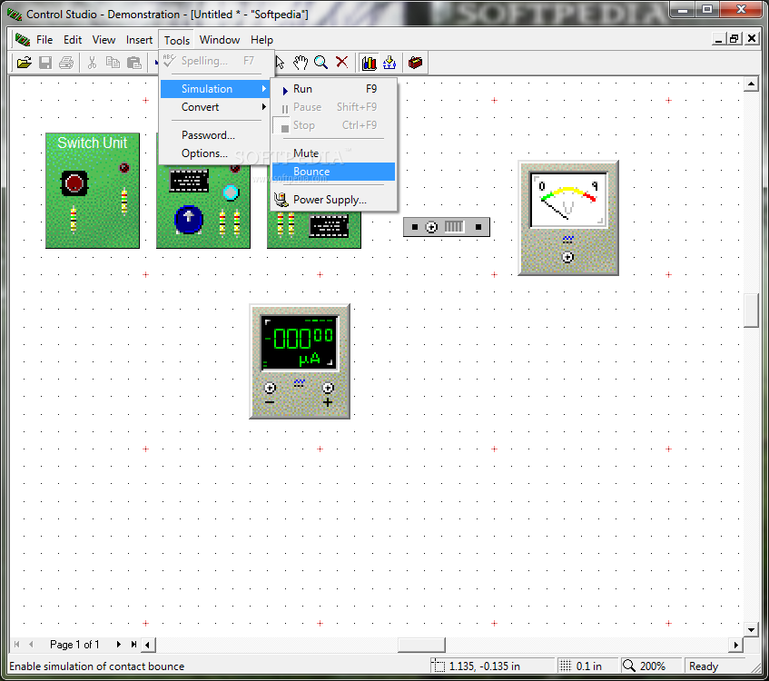769x681 pixels.
Task: Click the Cut scissors icon
Action: pos(92,63)
